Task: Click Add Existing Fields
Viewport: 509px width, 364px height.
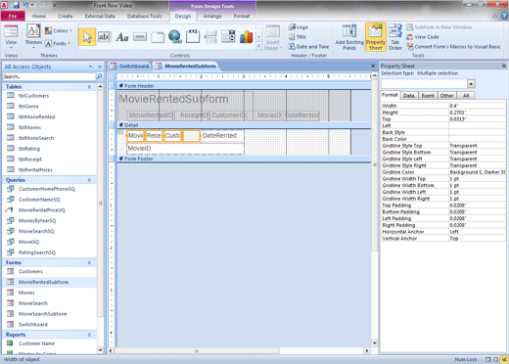Action: point(349,37)
